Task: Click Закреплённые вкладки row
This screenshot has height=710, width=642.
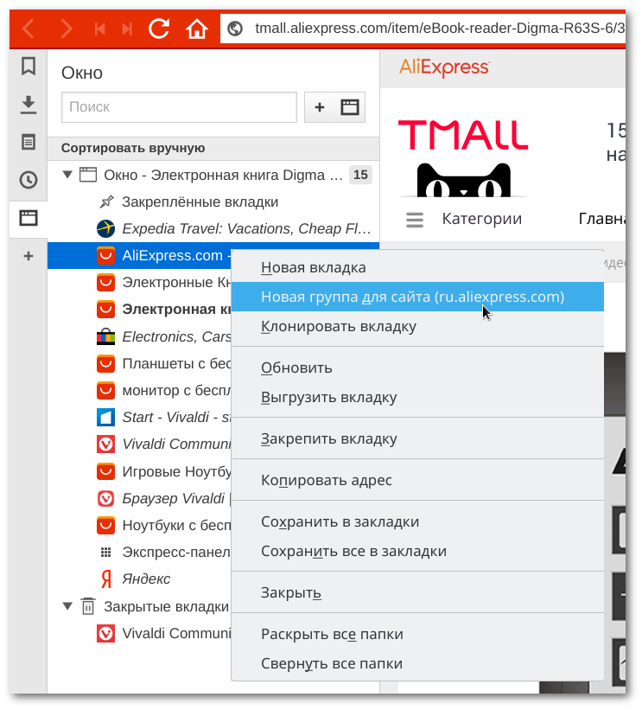Action: pos(213,202)
